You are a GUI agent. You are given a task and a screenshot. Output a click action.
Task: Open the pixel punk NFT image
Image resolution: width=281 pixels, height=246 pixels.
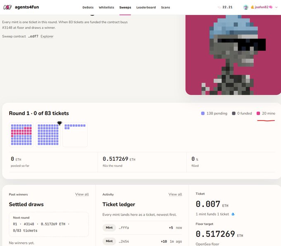pyautogui.click(x=233, y=55)
